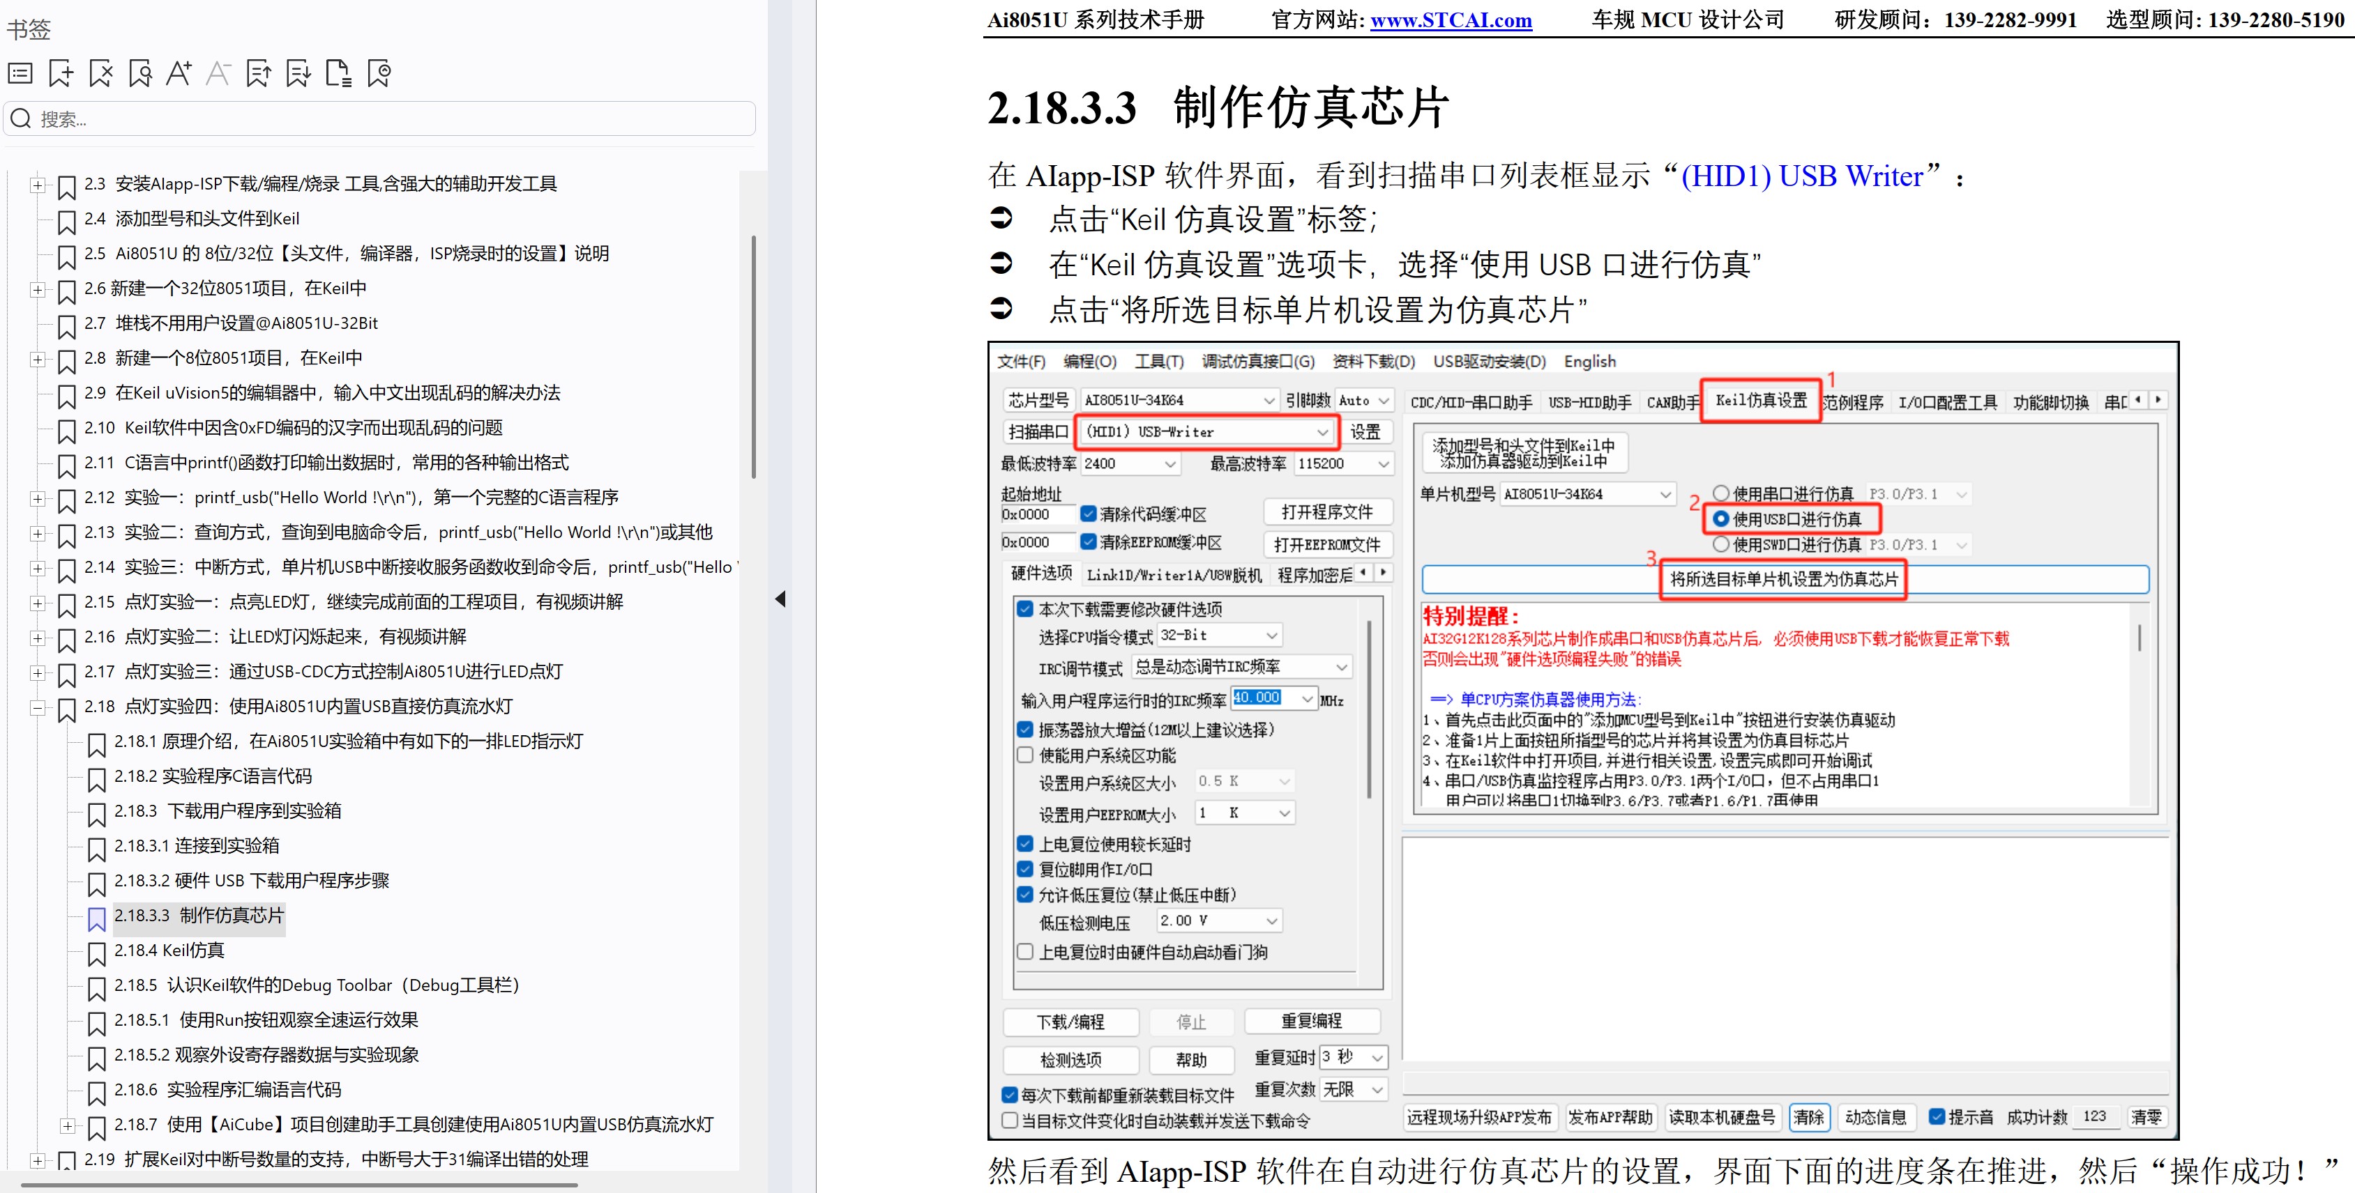Screen dimensions: 2355x1193
Task: Click the bookmark icon with circled chevron
Action: click(379, 73)
